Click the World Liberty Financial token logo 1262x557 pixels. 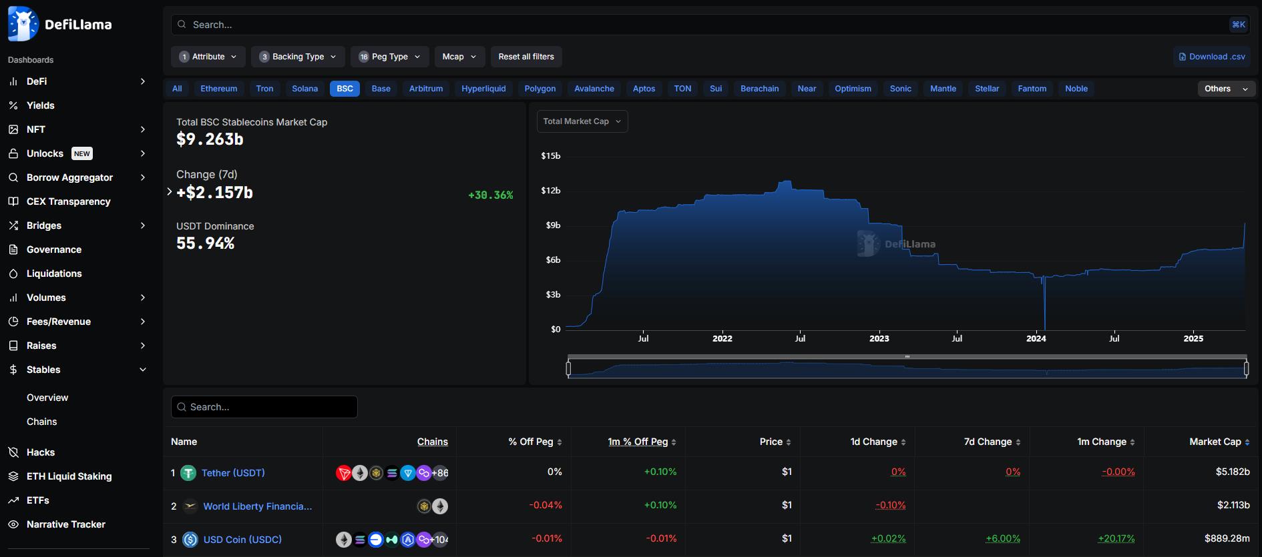[x=190, y=506]
